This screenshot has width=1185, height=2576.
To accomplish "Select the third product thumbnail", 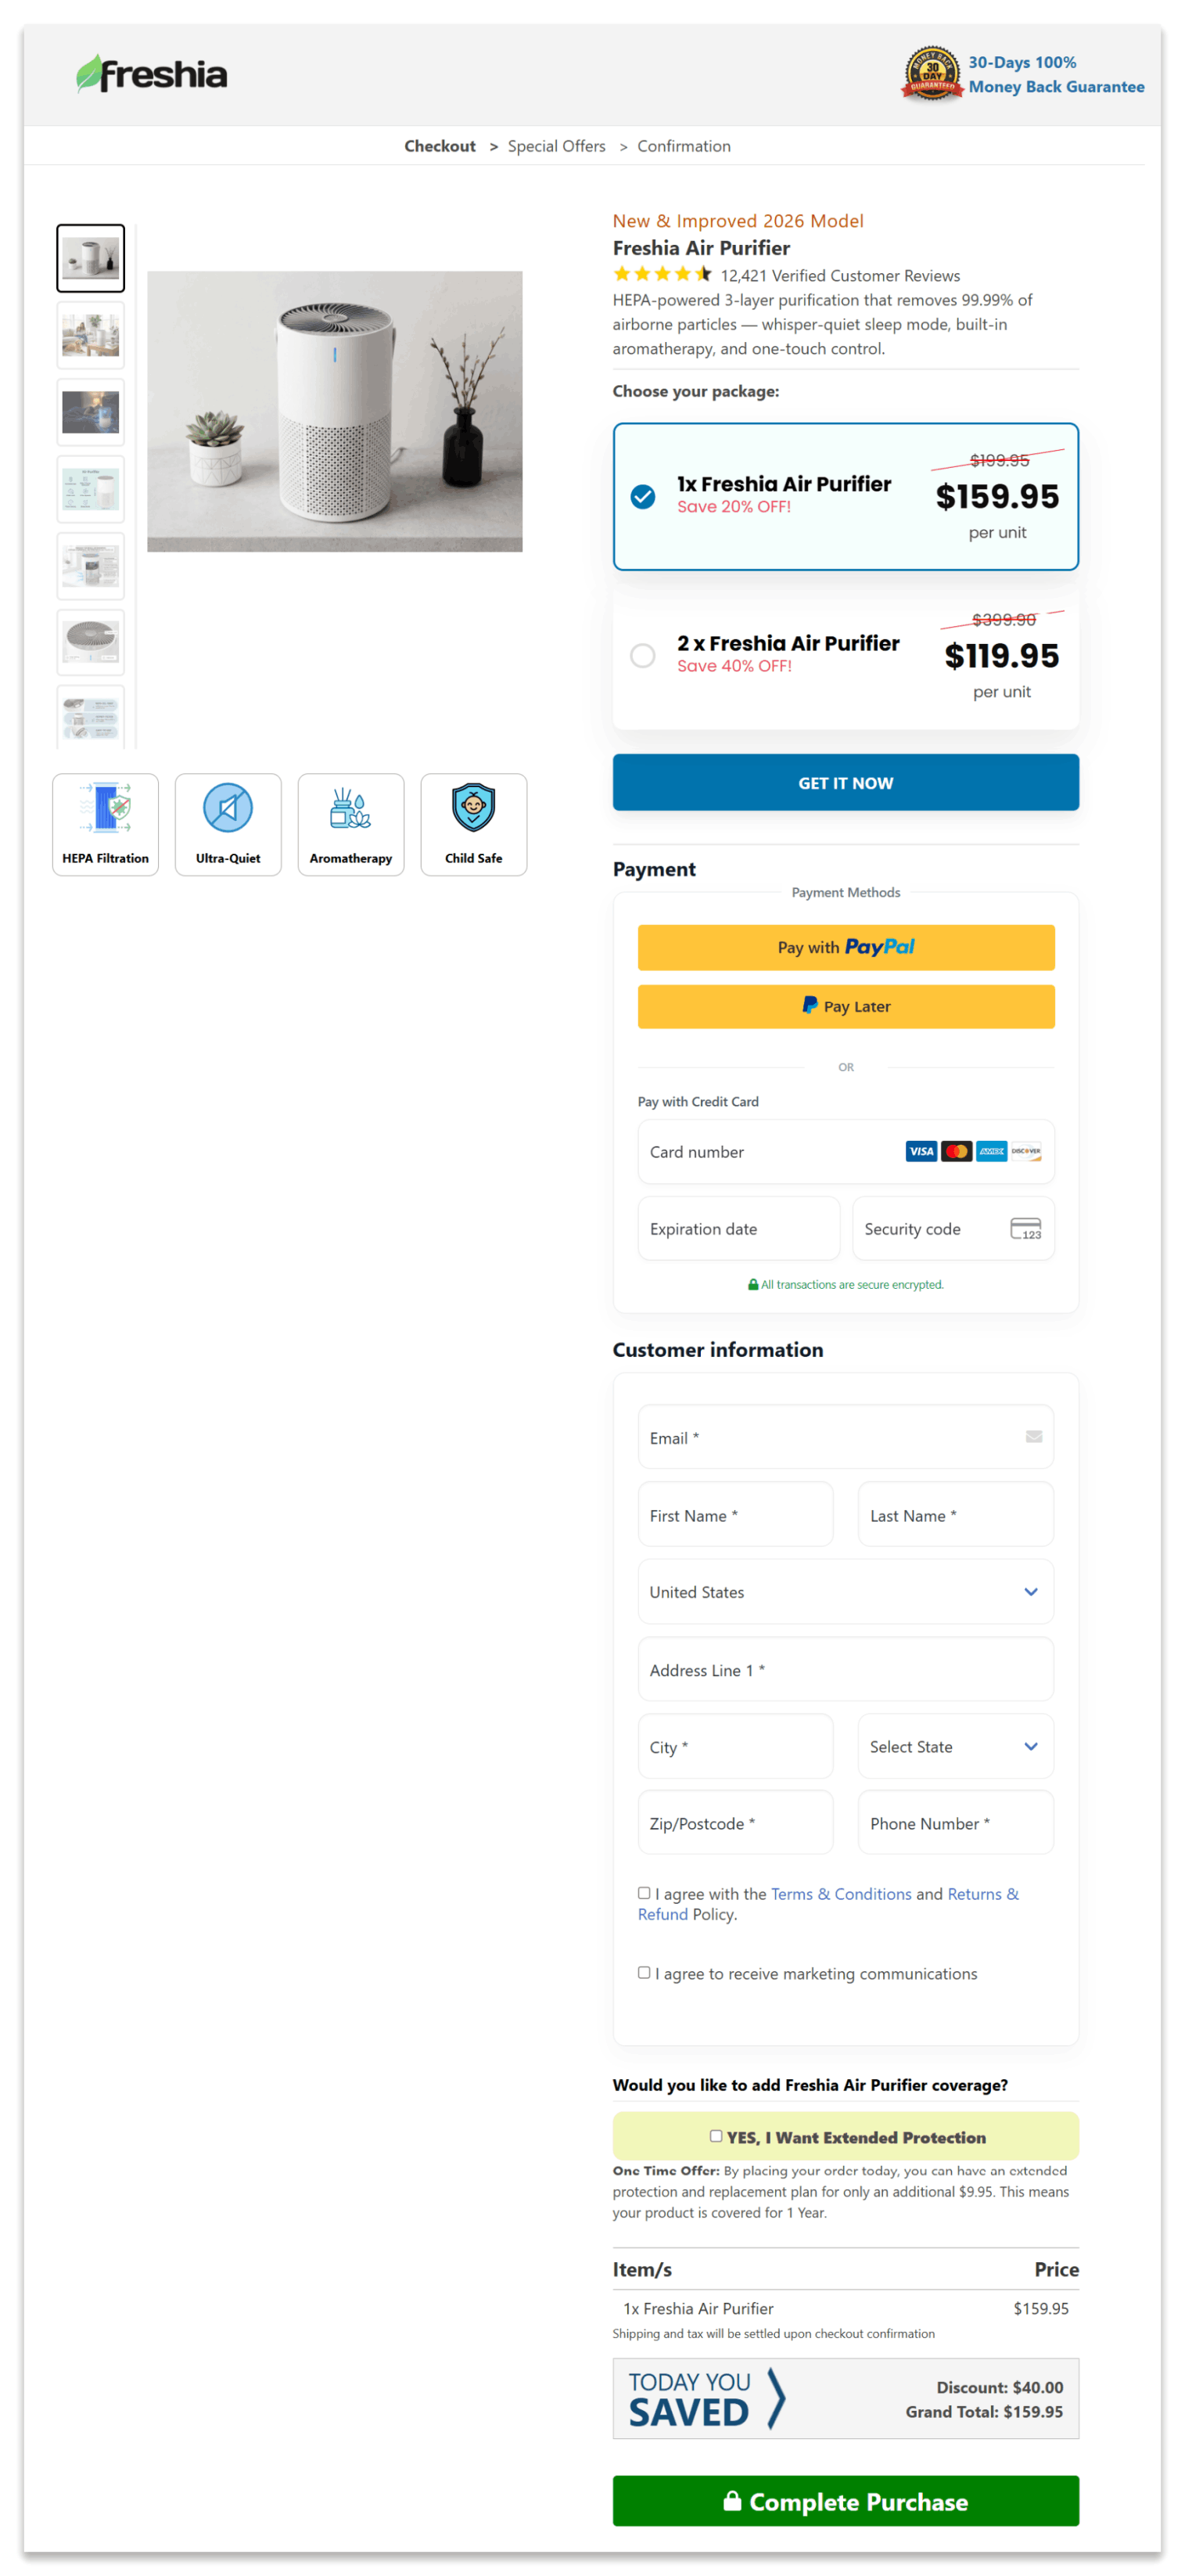I will tap(91, 412).
